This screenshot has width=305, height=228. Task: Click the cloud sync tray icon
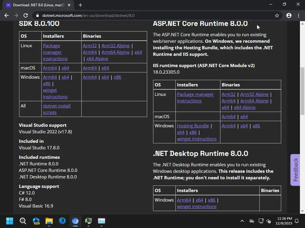point(252,221)
